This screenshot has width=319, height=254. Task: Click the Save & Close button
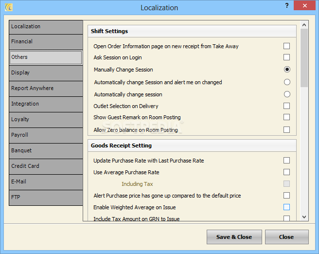(234, 237)
